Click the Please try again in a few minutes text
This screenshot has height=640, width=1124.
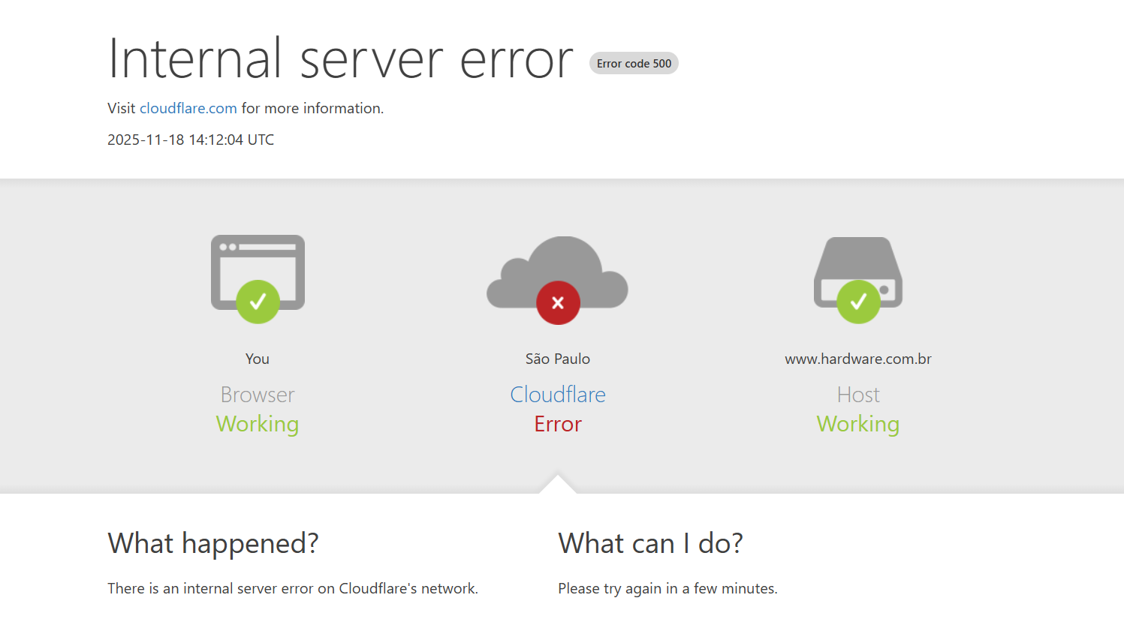667,588
